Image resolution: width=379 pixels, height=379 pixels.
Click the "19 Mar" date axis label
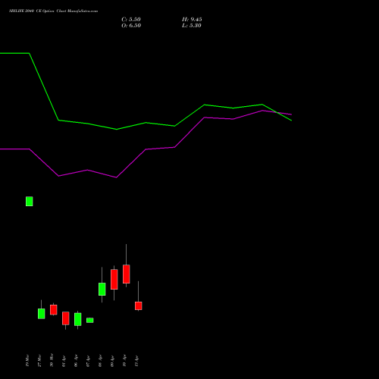pos(27,361)
